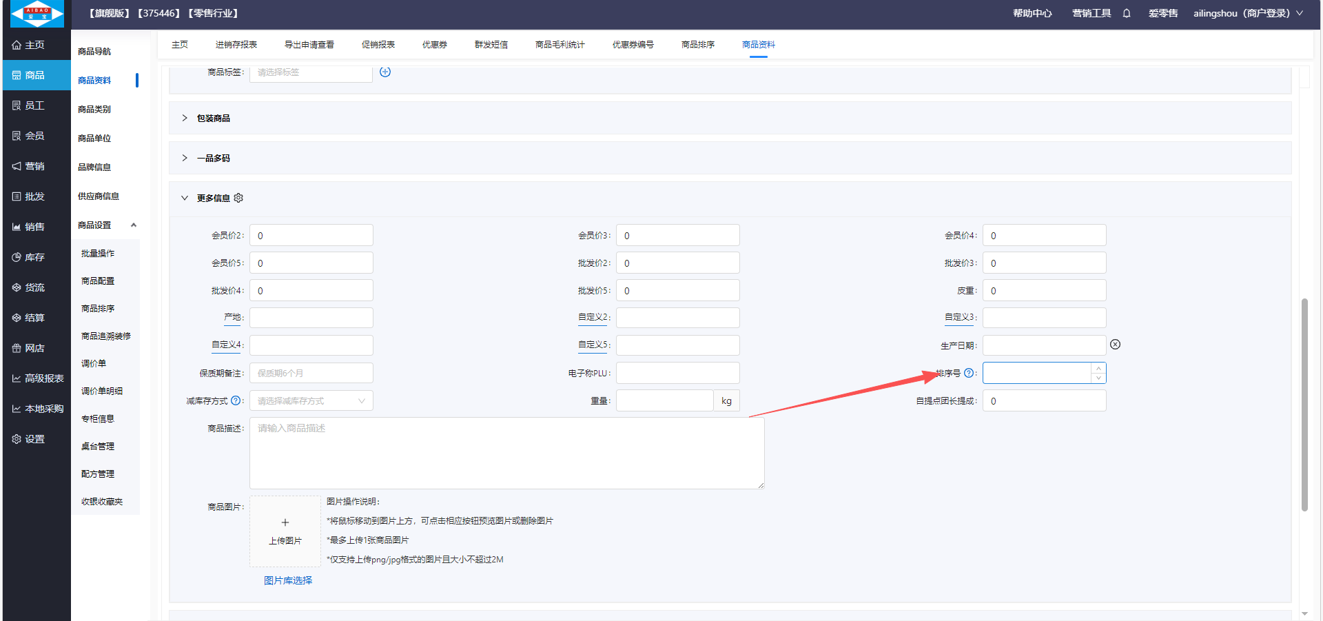Screen dimensions: 1323x621
Task: Switch to the 进销存报表 tab
Action: [x=236, y=45]
